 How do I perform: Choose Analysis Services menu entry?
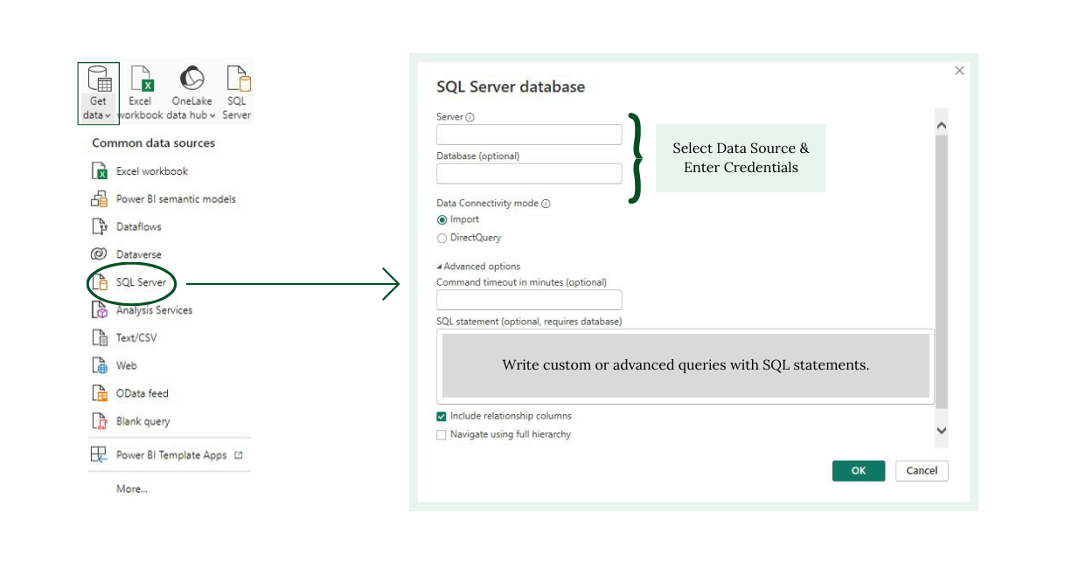[154, 310]
